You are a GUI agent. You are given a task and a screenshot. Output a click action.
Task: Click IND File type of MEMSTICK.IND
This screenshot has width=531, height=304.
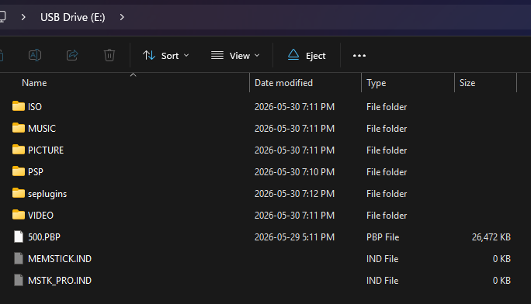pos(382,259)
